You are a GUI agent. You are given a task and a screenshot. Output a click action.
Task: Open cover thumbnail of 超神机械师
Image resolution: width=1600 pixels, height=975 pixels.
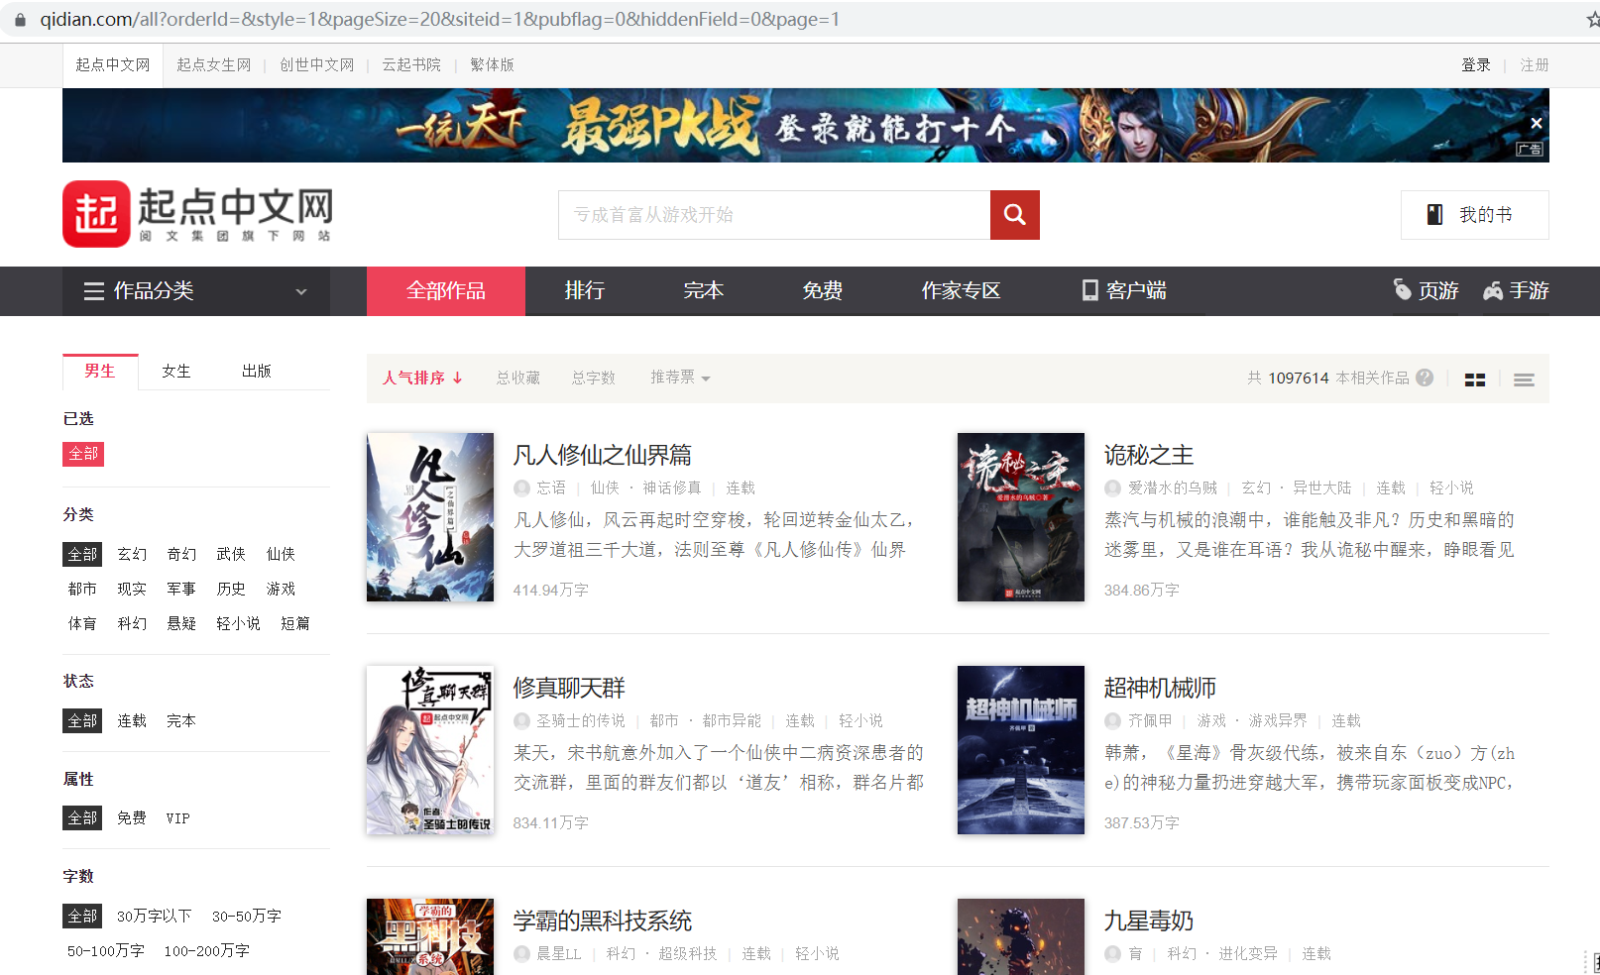pyautogui.click(x=1021, y=750)
